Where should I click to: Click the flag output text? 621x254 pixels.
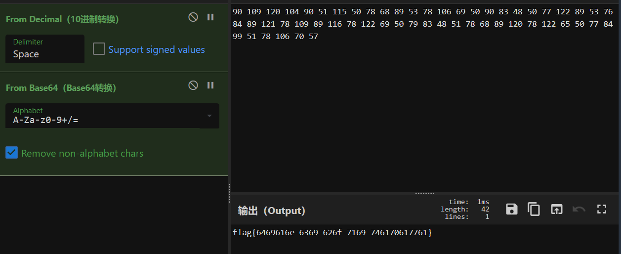tap(332, 232)
